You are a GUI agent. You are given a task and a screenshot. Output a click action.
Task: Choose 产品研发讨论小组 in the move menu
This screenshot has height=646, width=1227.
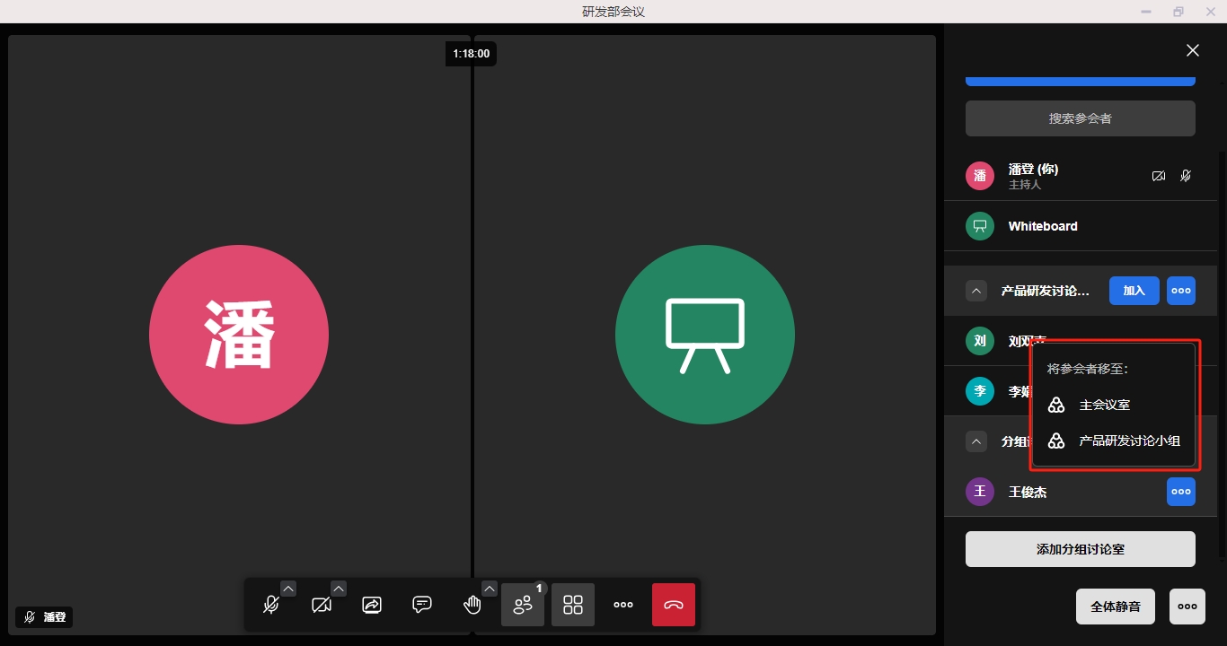(x=1129, y=441)
